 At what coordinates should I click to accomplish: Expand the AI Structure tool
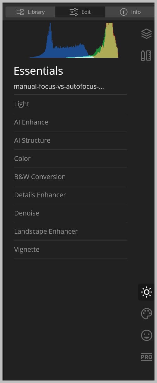click(71, 141)
